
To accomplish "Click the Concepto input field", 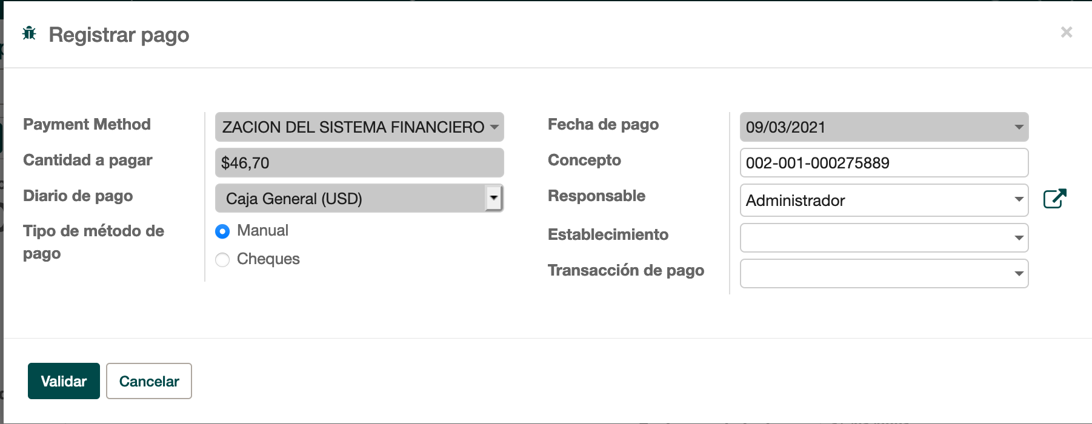I will coord(884,163).
